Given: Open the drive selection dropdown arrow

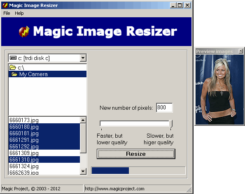Looking at the screenshot, I should tap(83, 58).
